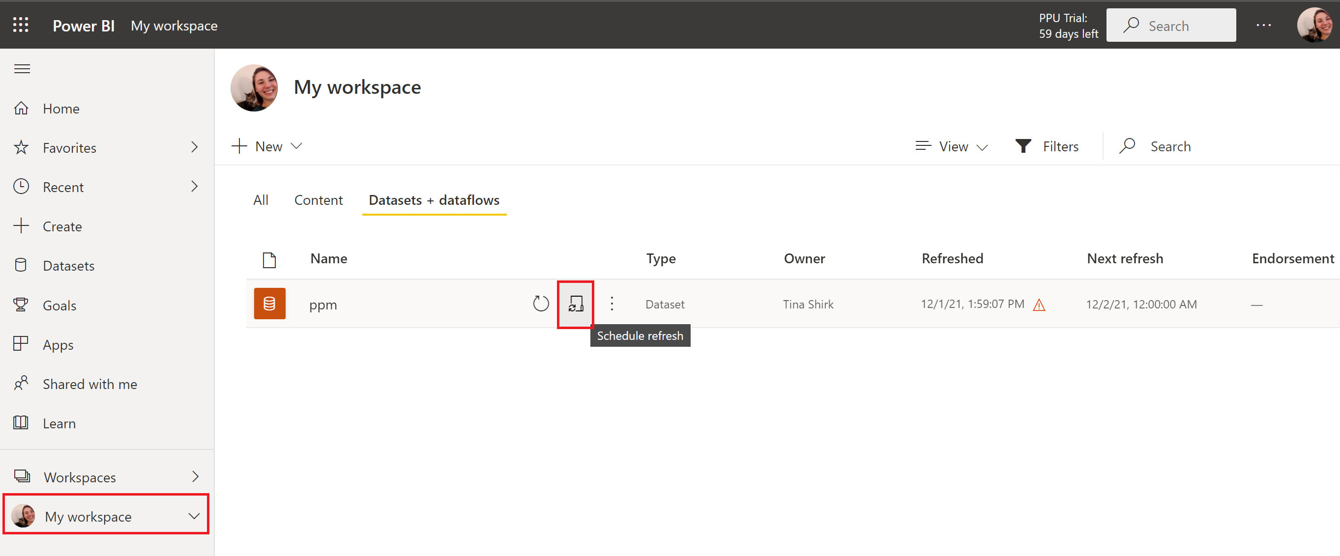The width and height of the screenshot is (1340, 556).
Task: Open More options in the top bar
Action: [1264, 25]
